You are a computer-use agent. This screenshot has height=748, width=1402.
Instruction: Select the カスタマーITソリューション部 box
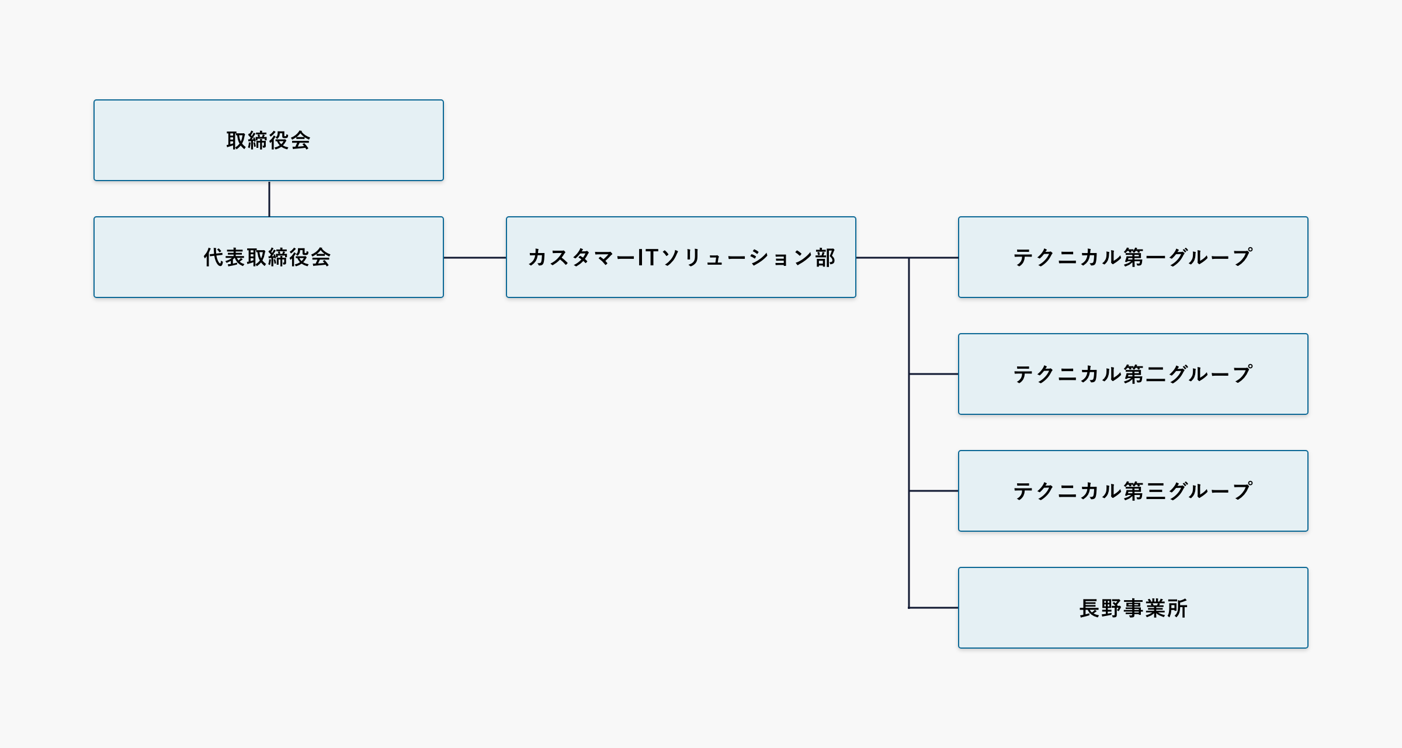pos(681,257)
